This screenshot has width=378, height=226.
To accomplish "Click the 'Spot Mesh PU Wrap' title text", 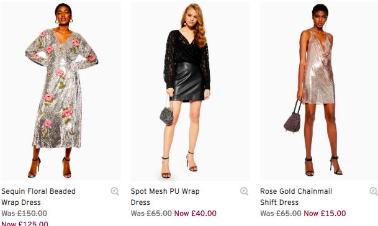I will point(165,191).
